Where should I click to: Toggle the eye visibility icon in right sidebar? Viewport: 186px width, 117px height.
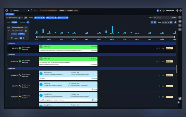coord(180,17)
